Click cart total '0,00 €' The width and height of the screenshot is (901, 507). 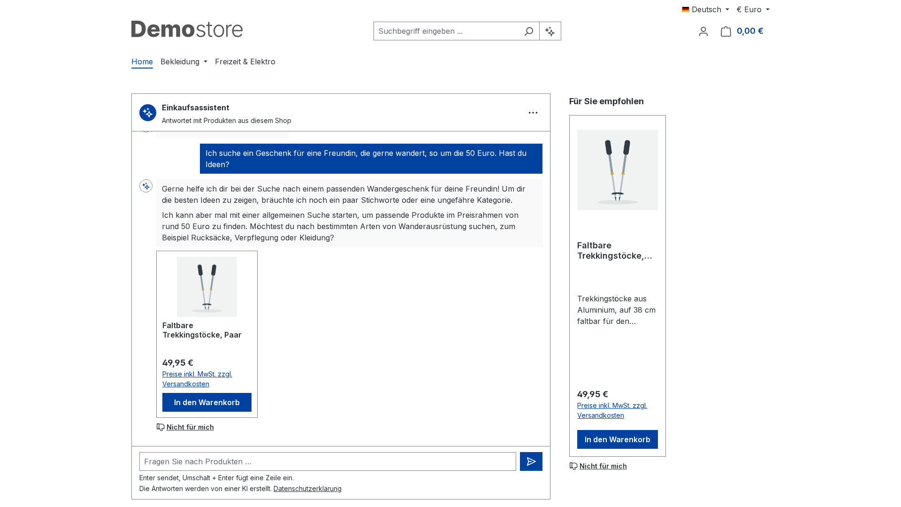pyautogui.click(x=750, y=31)
